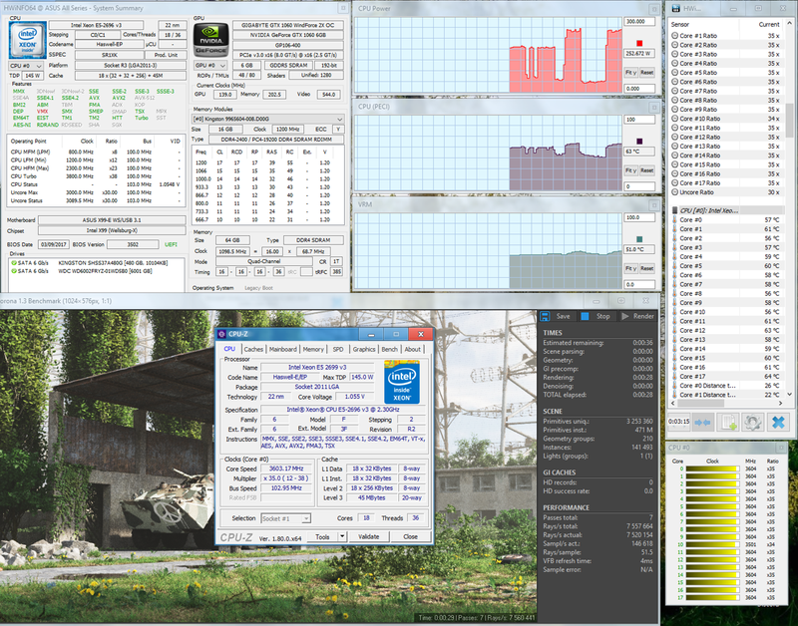Click the teal color swatch in VRM
Viewport: 798px width, 626px height.
click(x=639, y=239)
